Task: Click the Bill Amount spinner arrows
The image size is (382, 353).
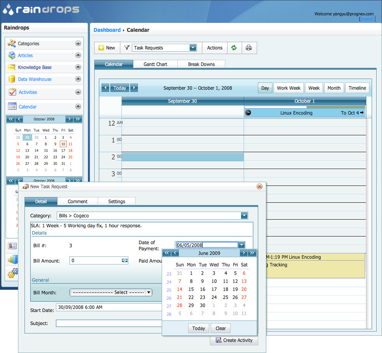Action: (125, 261)
